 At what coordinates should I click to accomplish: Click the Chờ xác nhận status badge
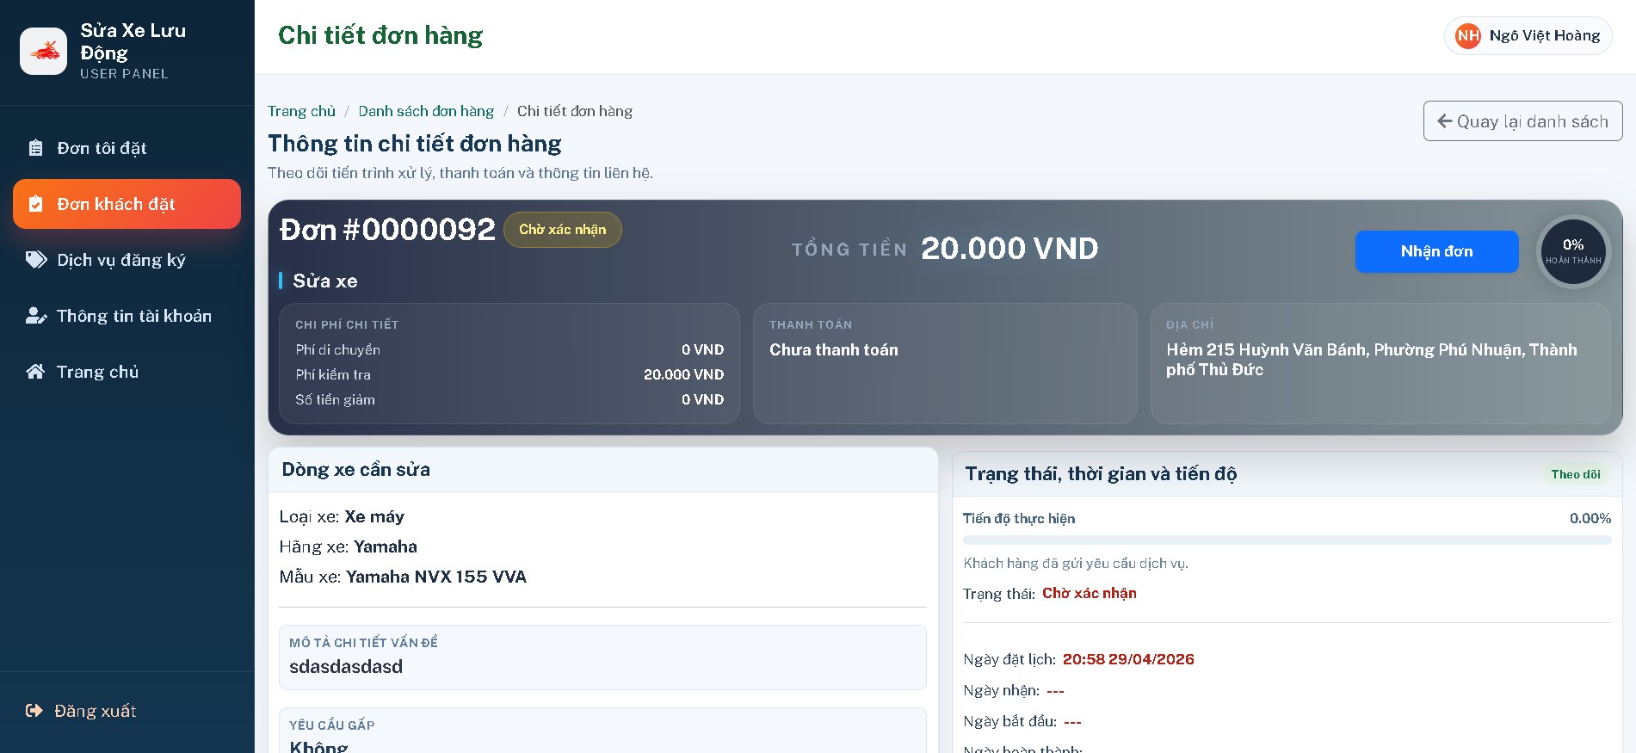click(x=562, y=230)
